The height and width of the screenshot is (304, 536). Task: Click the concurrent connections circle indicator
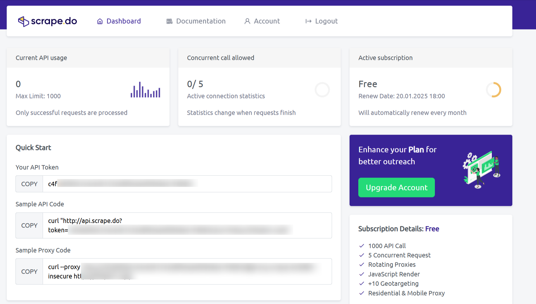point(322,90)
